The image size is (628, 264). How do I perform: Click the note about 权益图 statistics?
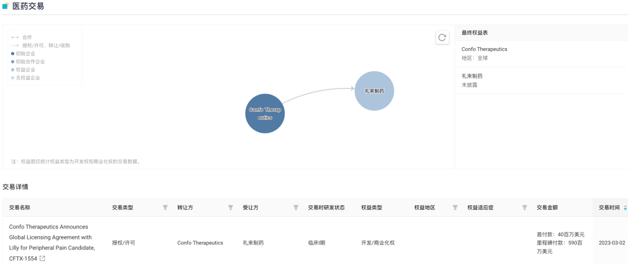(76, 162)
